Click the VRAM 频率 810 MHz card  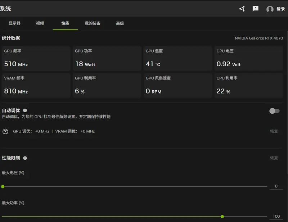[36, 86]
